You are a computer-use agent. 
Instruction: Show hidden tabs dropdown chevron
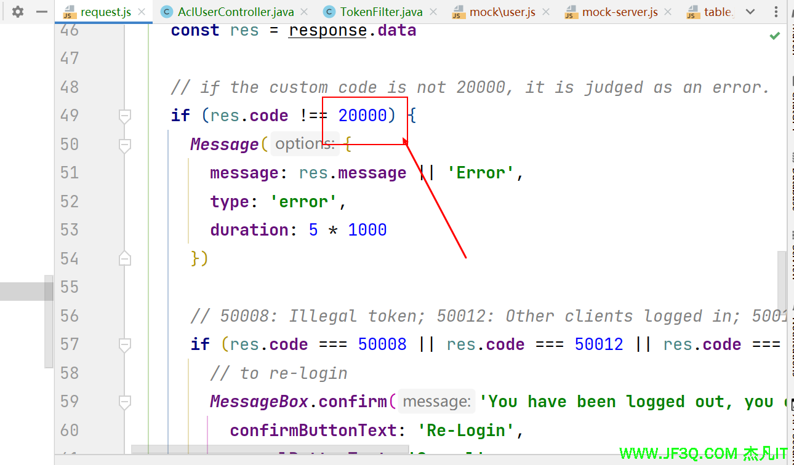750,12
